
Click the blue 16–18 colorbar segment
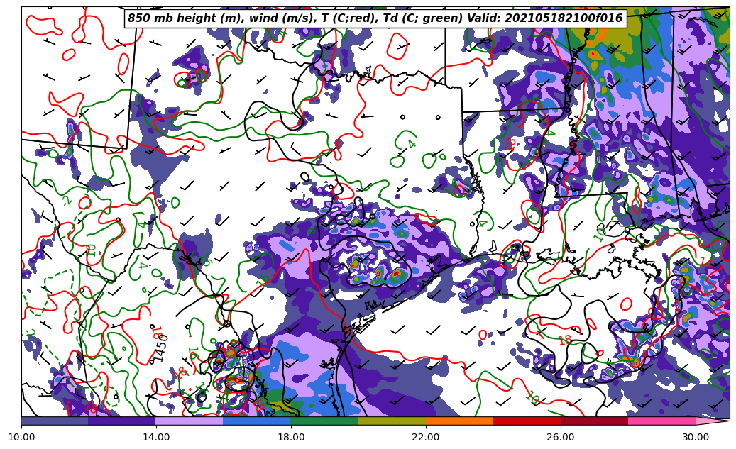click(x=257, y=421)
